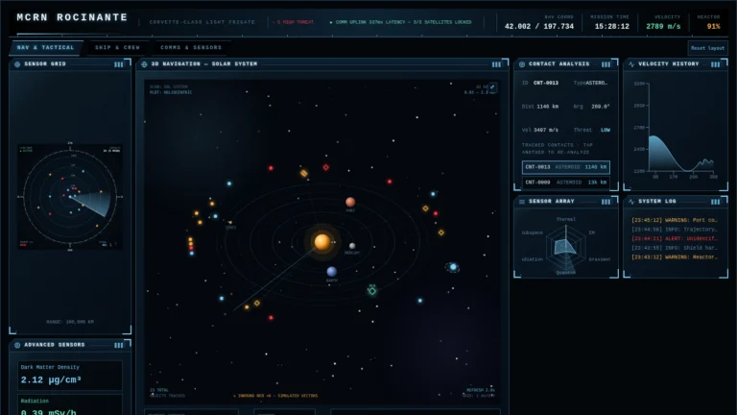Select the Earth planet on the map
The image size is (737, 415).
click(x=331, y=272)
